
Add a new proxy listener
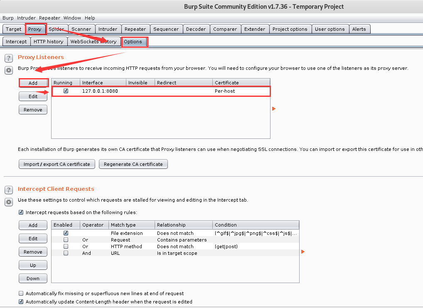pos(33,83)
